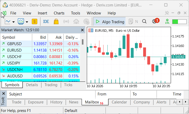The image size is (189, 114).
Task: Open the View menu
Action: [x=27, y=13]
